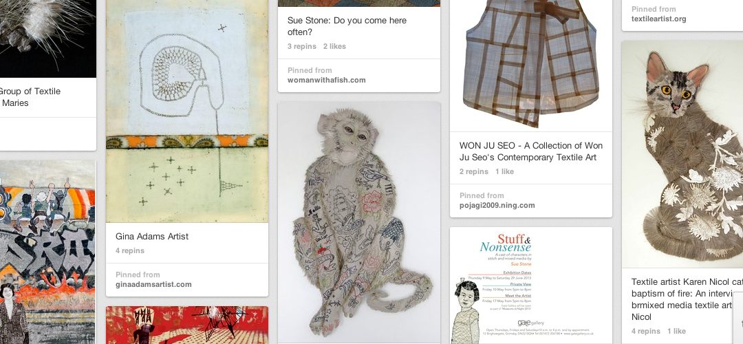Open the graffiti wall textile image
The height and width of the screenshot is (344, 743).
point(47,252)
